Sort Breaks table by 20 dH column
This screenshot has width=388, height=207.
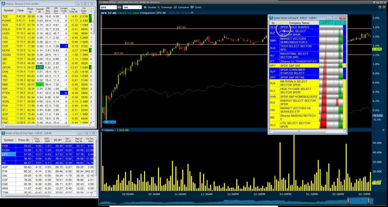click(58, 140)
